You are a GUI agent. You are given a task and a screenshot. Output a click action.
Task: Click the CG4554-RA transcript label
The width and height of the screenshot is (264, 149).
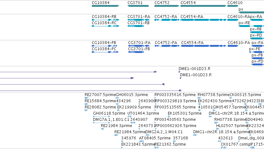pyautogui.click(x=192, y=17)
